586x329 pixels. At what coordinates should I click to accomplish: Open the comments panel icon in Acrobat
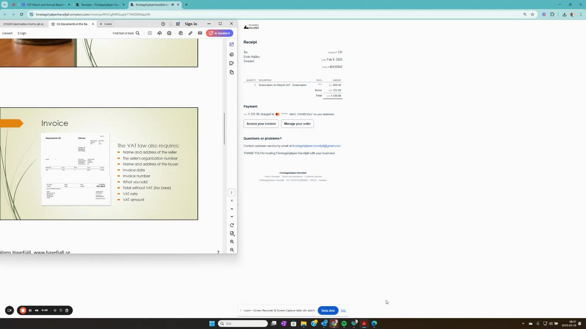coord(232,54)
